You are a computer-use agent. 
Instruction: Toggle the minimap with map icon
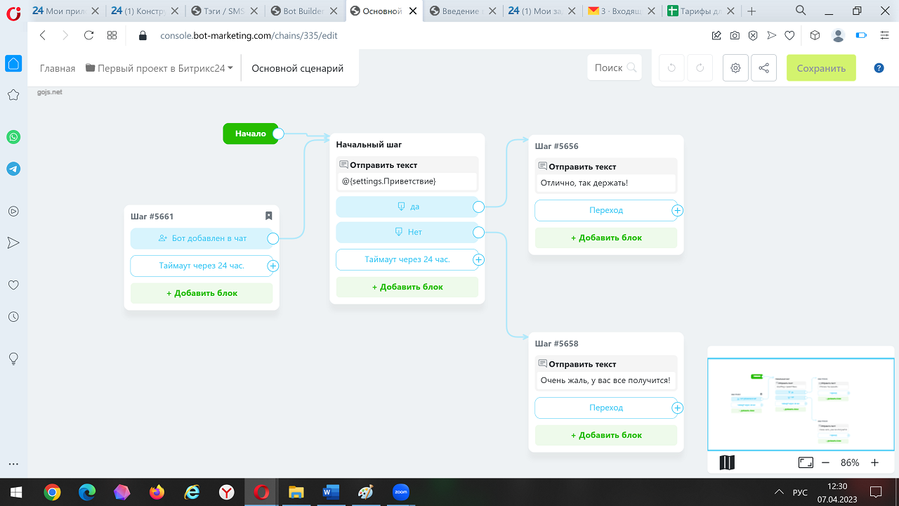tap(727, 462)
